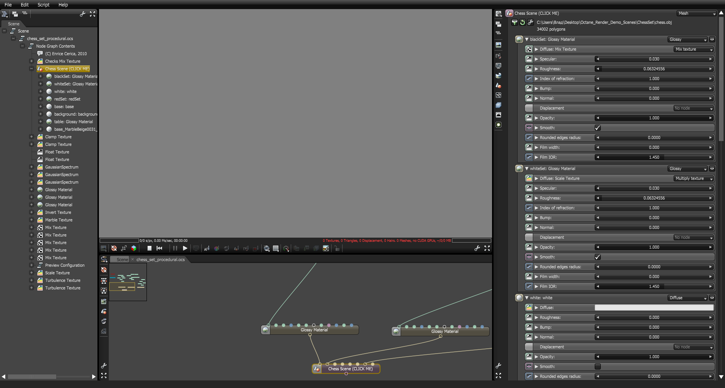
Task: Toggle the checkerboard alpha background icon
Action: pyautogui.click(x=326, y=248)
